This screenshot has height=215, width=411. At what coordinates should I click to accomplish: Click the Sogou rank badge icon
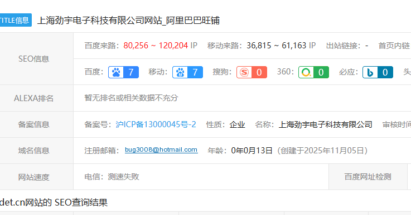click(x=252, y=72)
